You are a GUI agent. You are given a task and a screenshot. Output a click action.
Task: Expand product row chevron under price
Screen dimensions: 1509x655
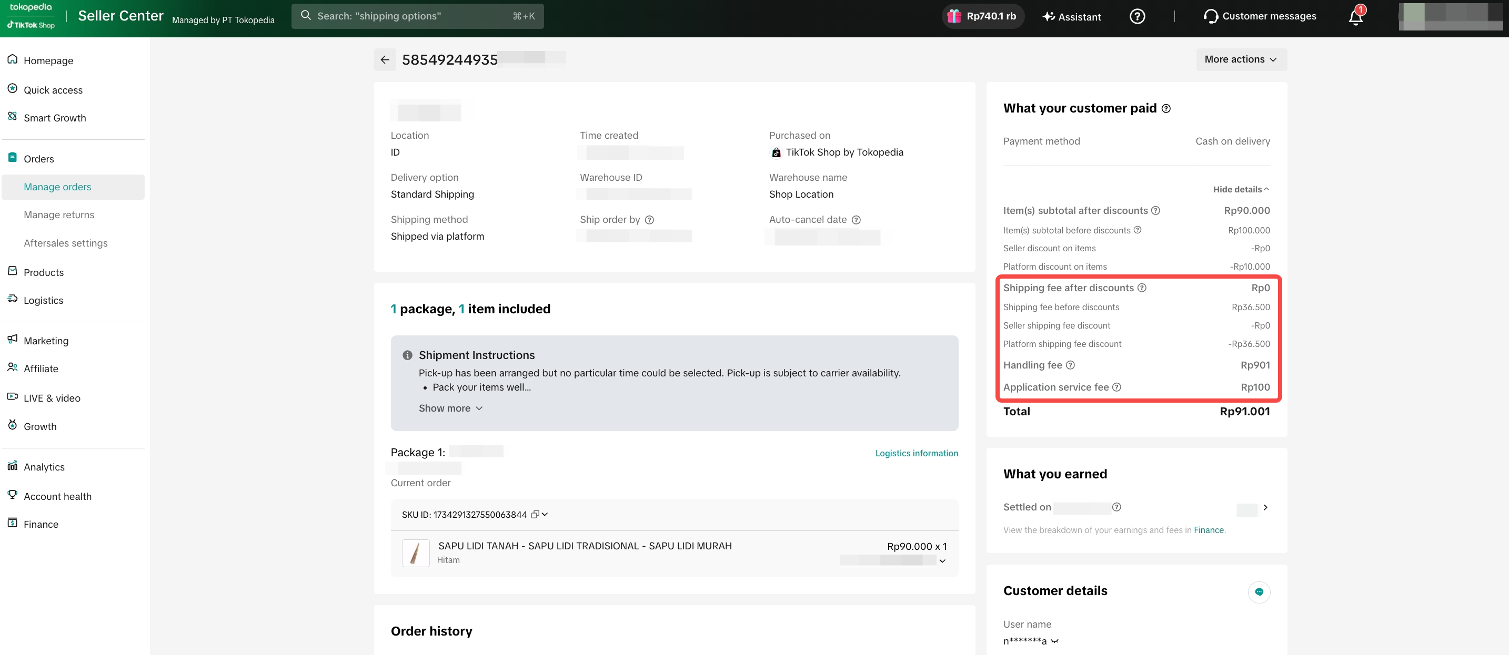coord(942,561)
